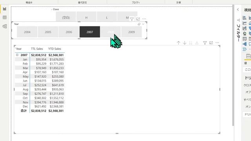Collapse the visualizations pane chevron

tap(238, 9)
